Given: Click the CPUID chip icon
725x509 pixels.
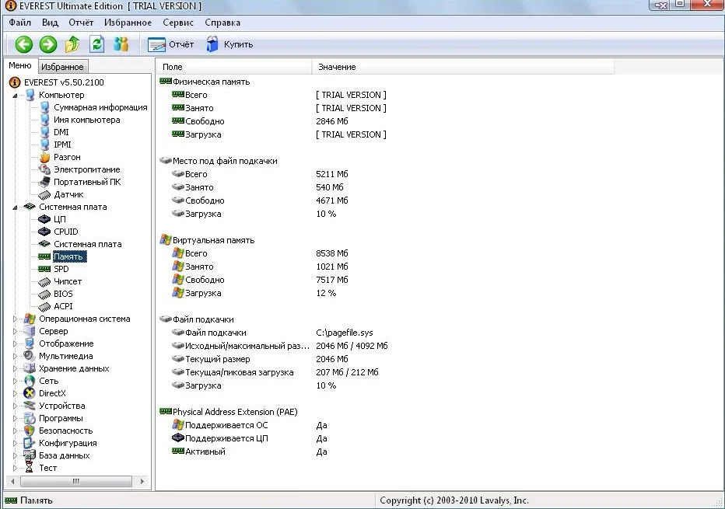Looking at the screenshot, I should point(44,232).
